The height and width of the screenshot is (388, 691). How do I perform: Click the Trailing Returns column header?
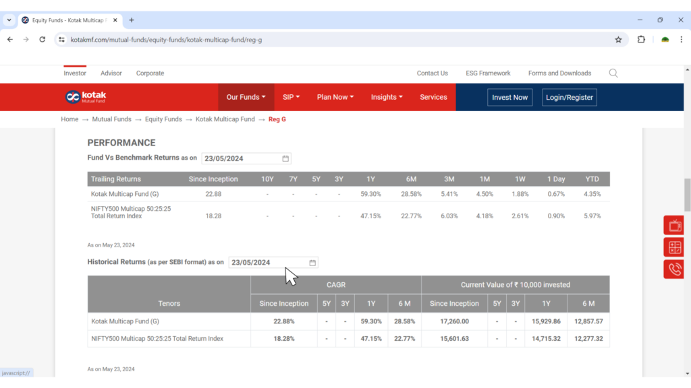click(116, 179)
